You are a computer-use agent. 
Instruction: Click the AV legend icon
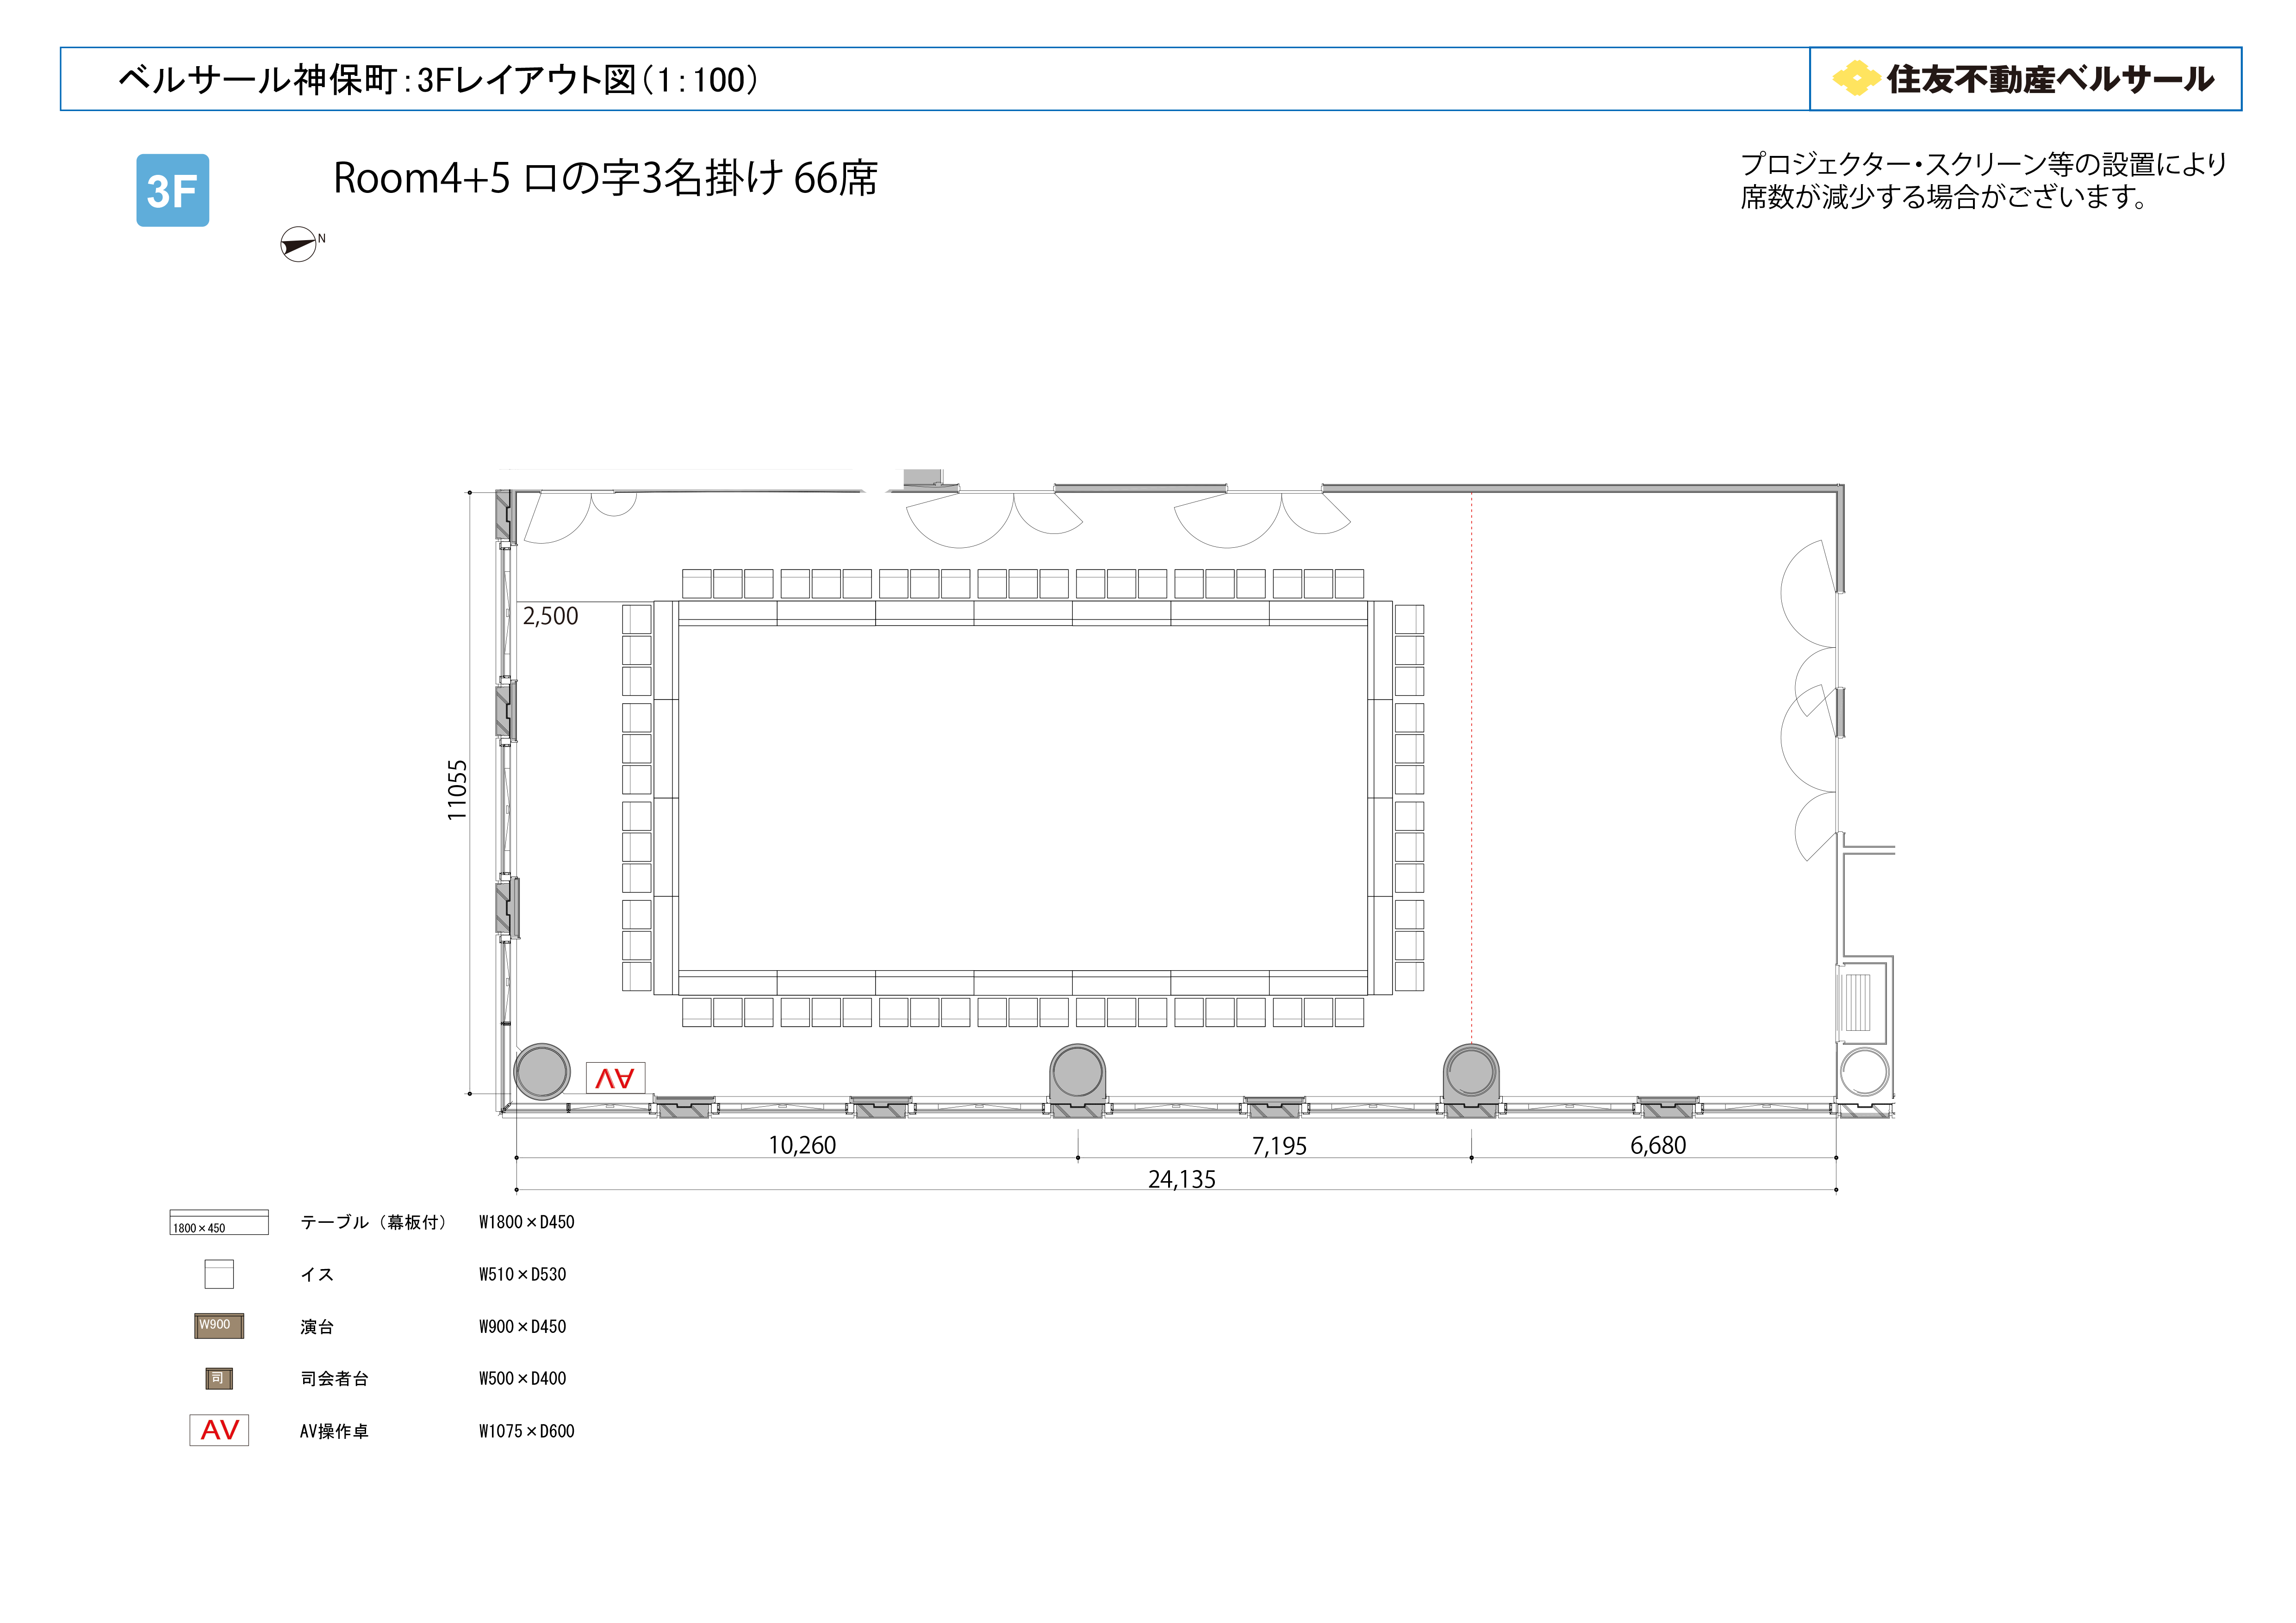pos(219,1430)
